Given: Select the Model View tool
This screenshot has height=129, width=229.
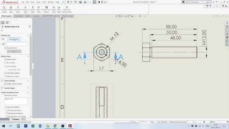Looking at the screenshot, I should coord(11,9).
